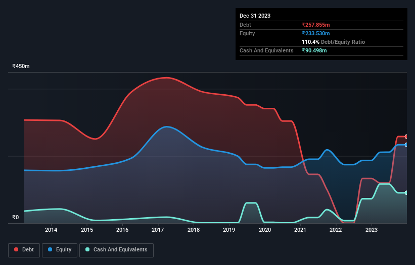Click the Debt row label in tooltip
The width and height of the screenshot is (415, 265).
click(x=245, y=25)
